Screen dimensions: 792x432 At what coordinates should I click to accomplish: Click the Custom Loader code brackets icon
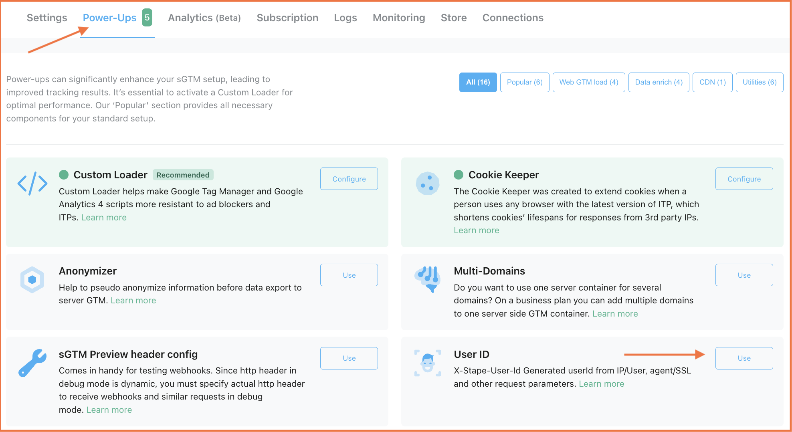click(32, 184)
